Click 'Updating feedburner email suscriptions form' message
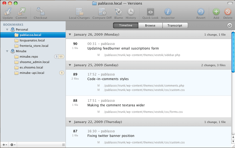Viewport: 235px width, 148px height. click(x=123, y=48)
